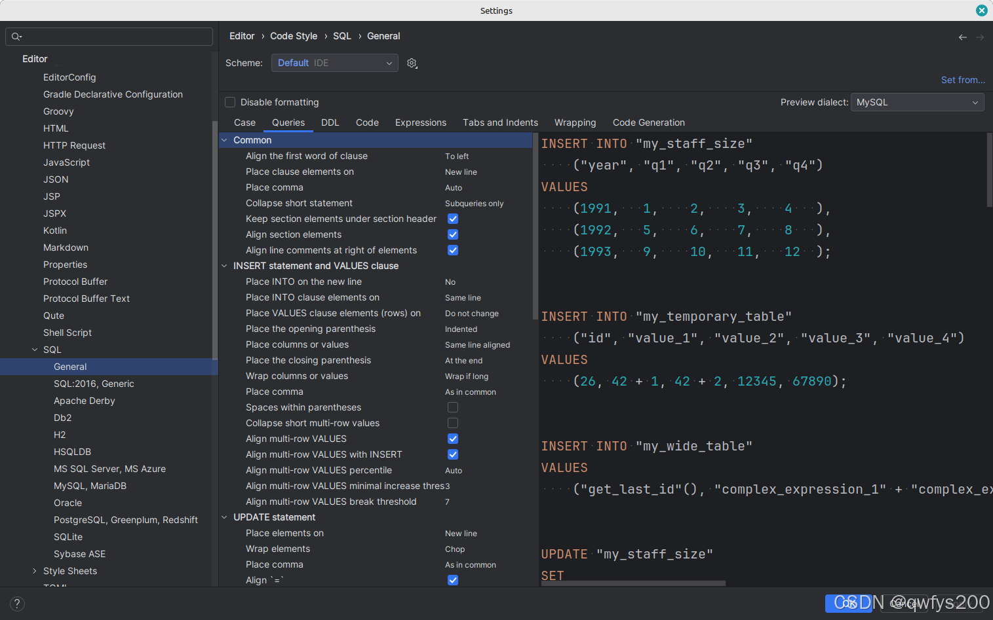Switch to the Case tab
993x620 pixels.
[x=244, y=122]
